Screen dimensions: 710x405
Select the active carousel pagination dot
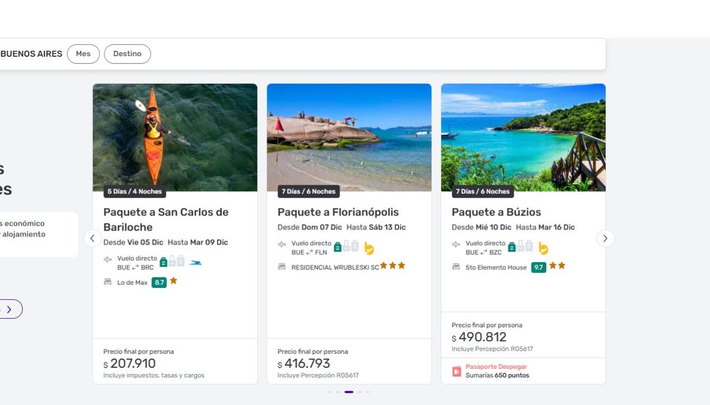click(349, 392)
